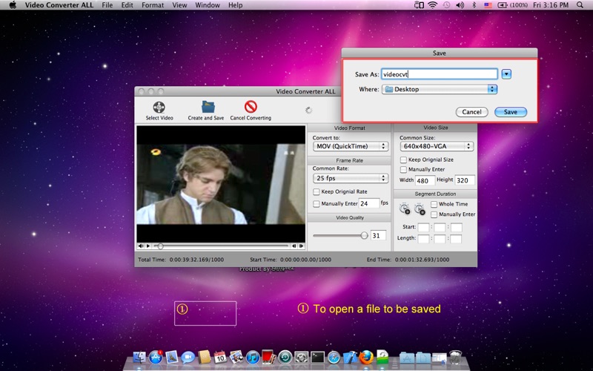Open the Convert to format dropdown
593x371 pixels.
tap(351, 146)
